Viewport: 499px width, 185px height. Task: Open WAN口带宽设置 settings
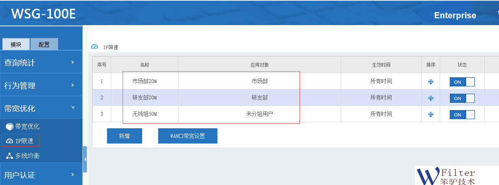point(188,136)
